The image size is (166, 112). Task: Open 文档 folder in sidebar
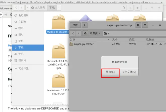(x=28, y=41)
